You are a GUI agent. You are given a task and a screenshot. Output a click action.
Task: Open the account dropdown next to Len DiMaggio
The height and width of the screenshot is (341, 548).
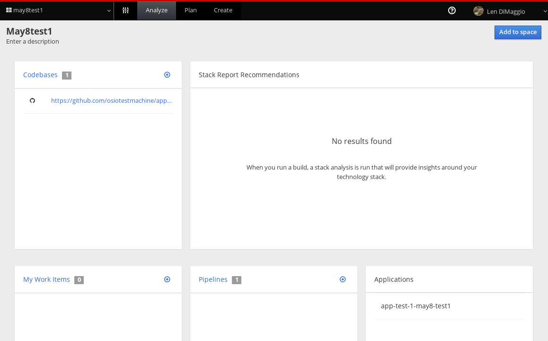[544, 10]
